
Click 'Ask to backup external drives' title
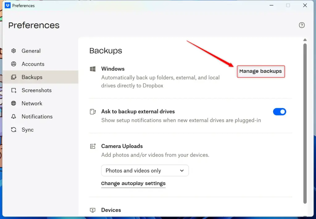(x=138, y=111)
